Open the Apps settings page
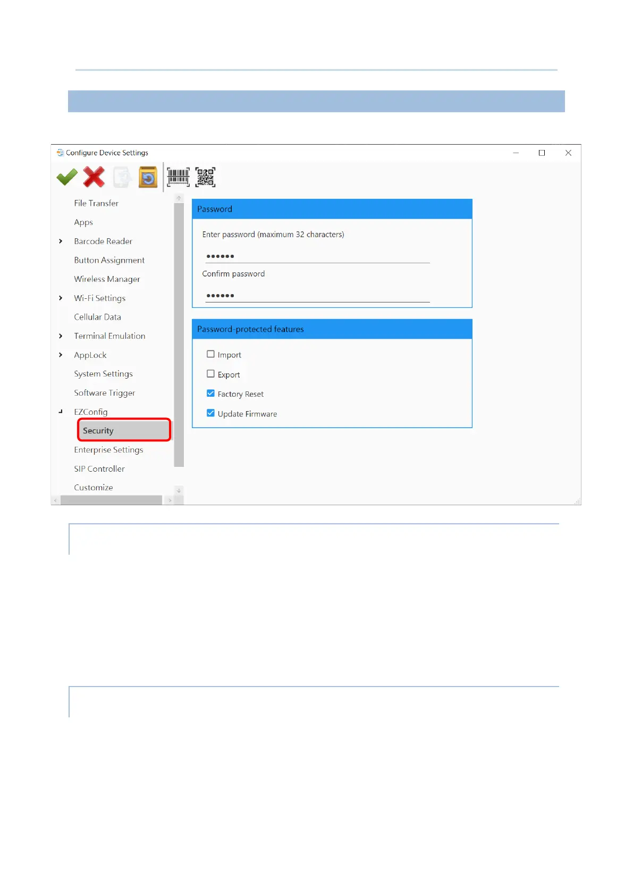 click(83, 222)
